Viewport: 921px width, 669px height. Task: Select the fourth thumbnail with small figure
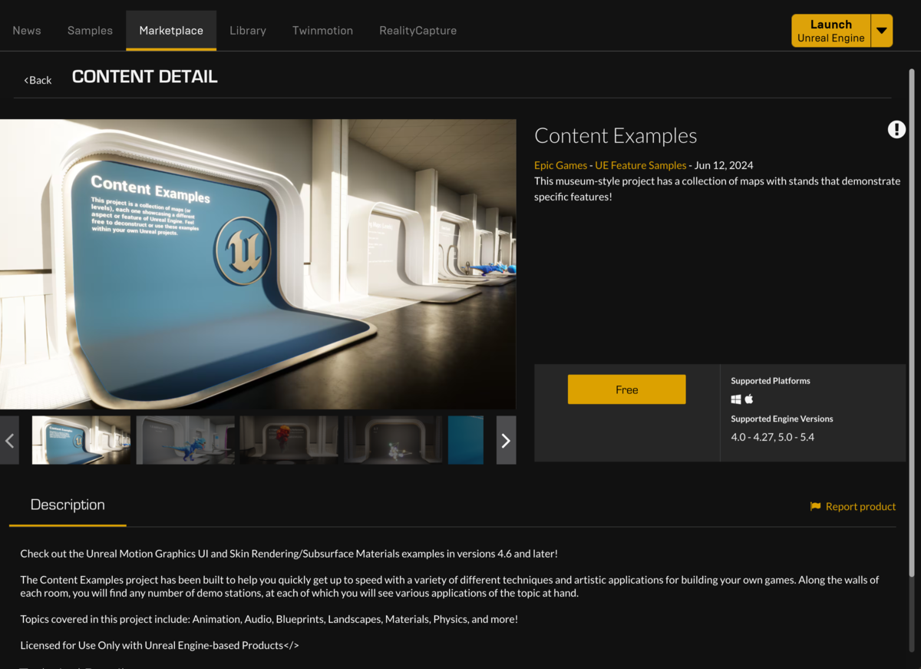[393, 440]
